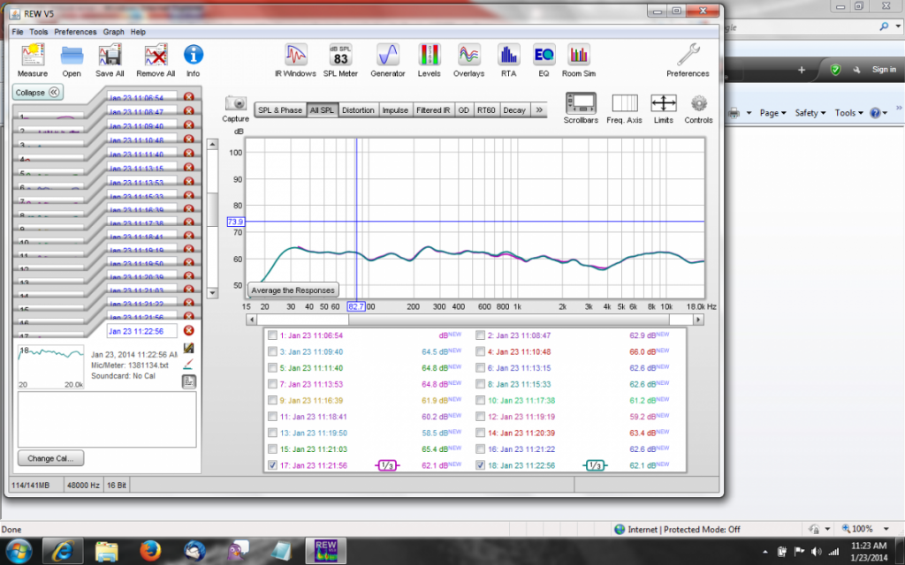Enable trace 4: Jan 23 11:10:48
Viewport: 905px width, 565px height.
(480, 351)
